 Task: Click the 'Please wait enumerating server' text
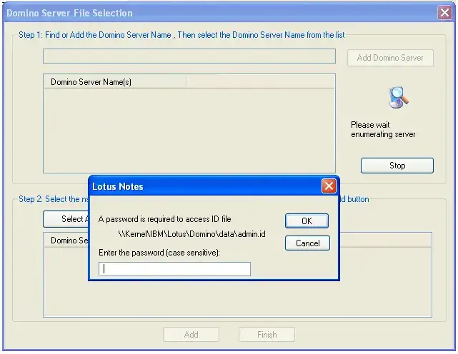pyautogui.click(x=383, y=130)
